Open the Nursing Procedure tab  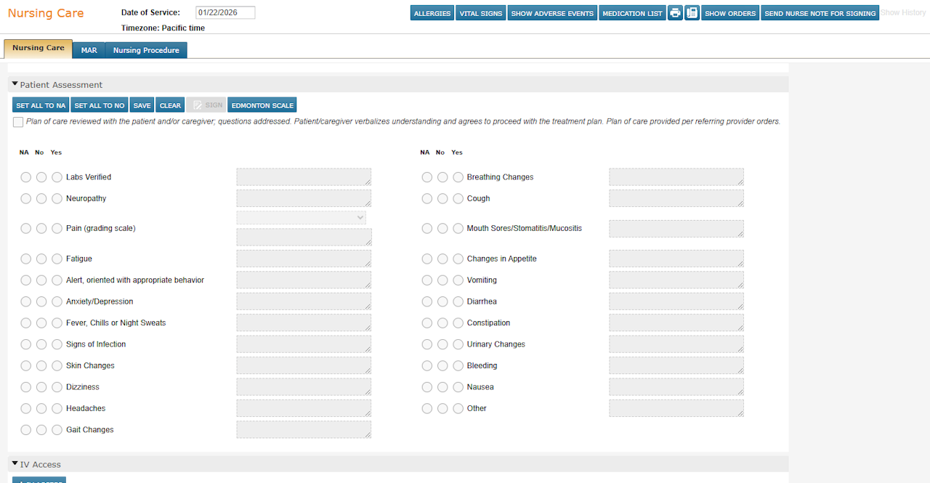pos(146,50)
